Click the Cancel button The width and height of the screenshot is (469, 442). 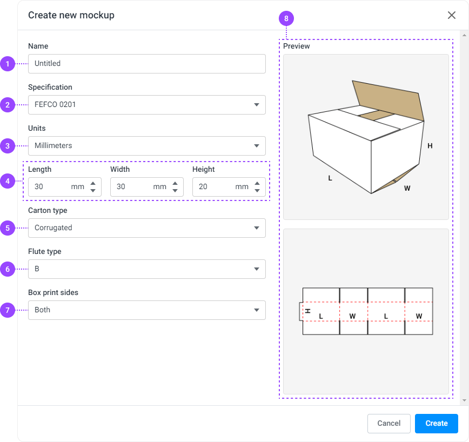(x=388, y=424)
